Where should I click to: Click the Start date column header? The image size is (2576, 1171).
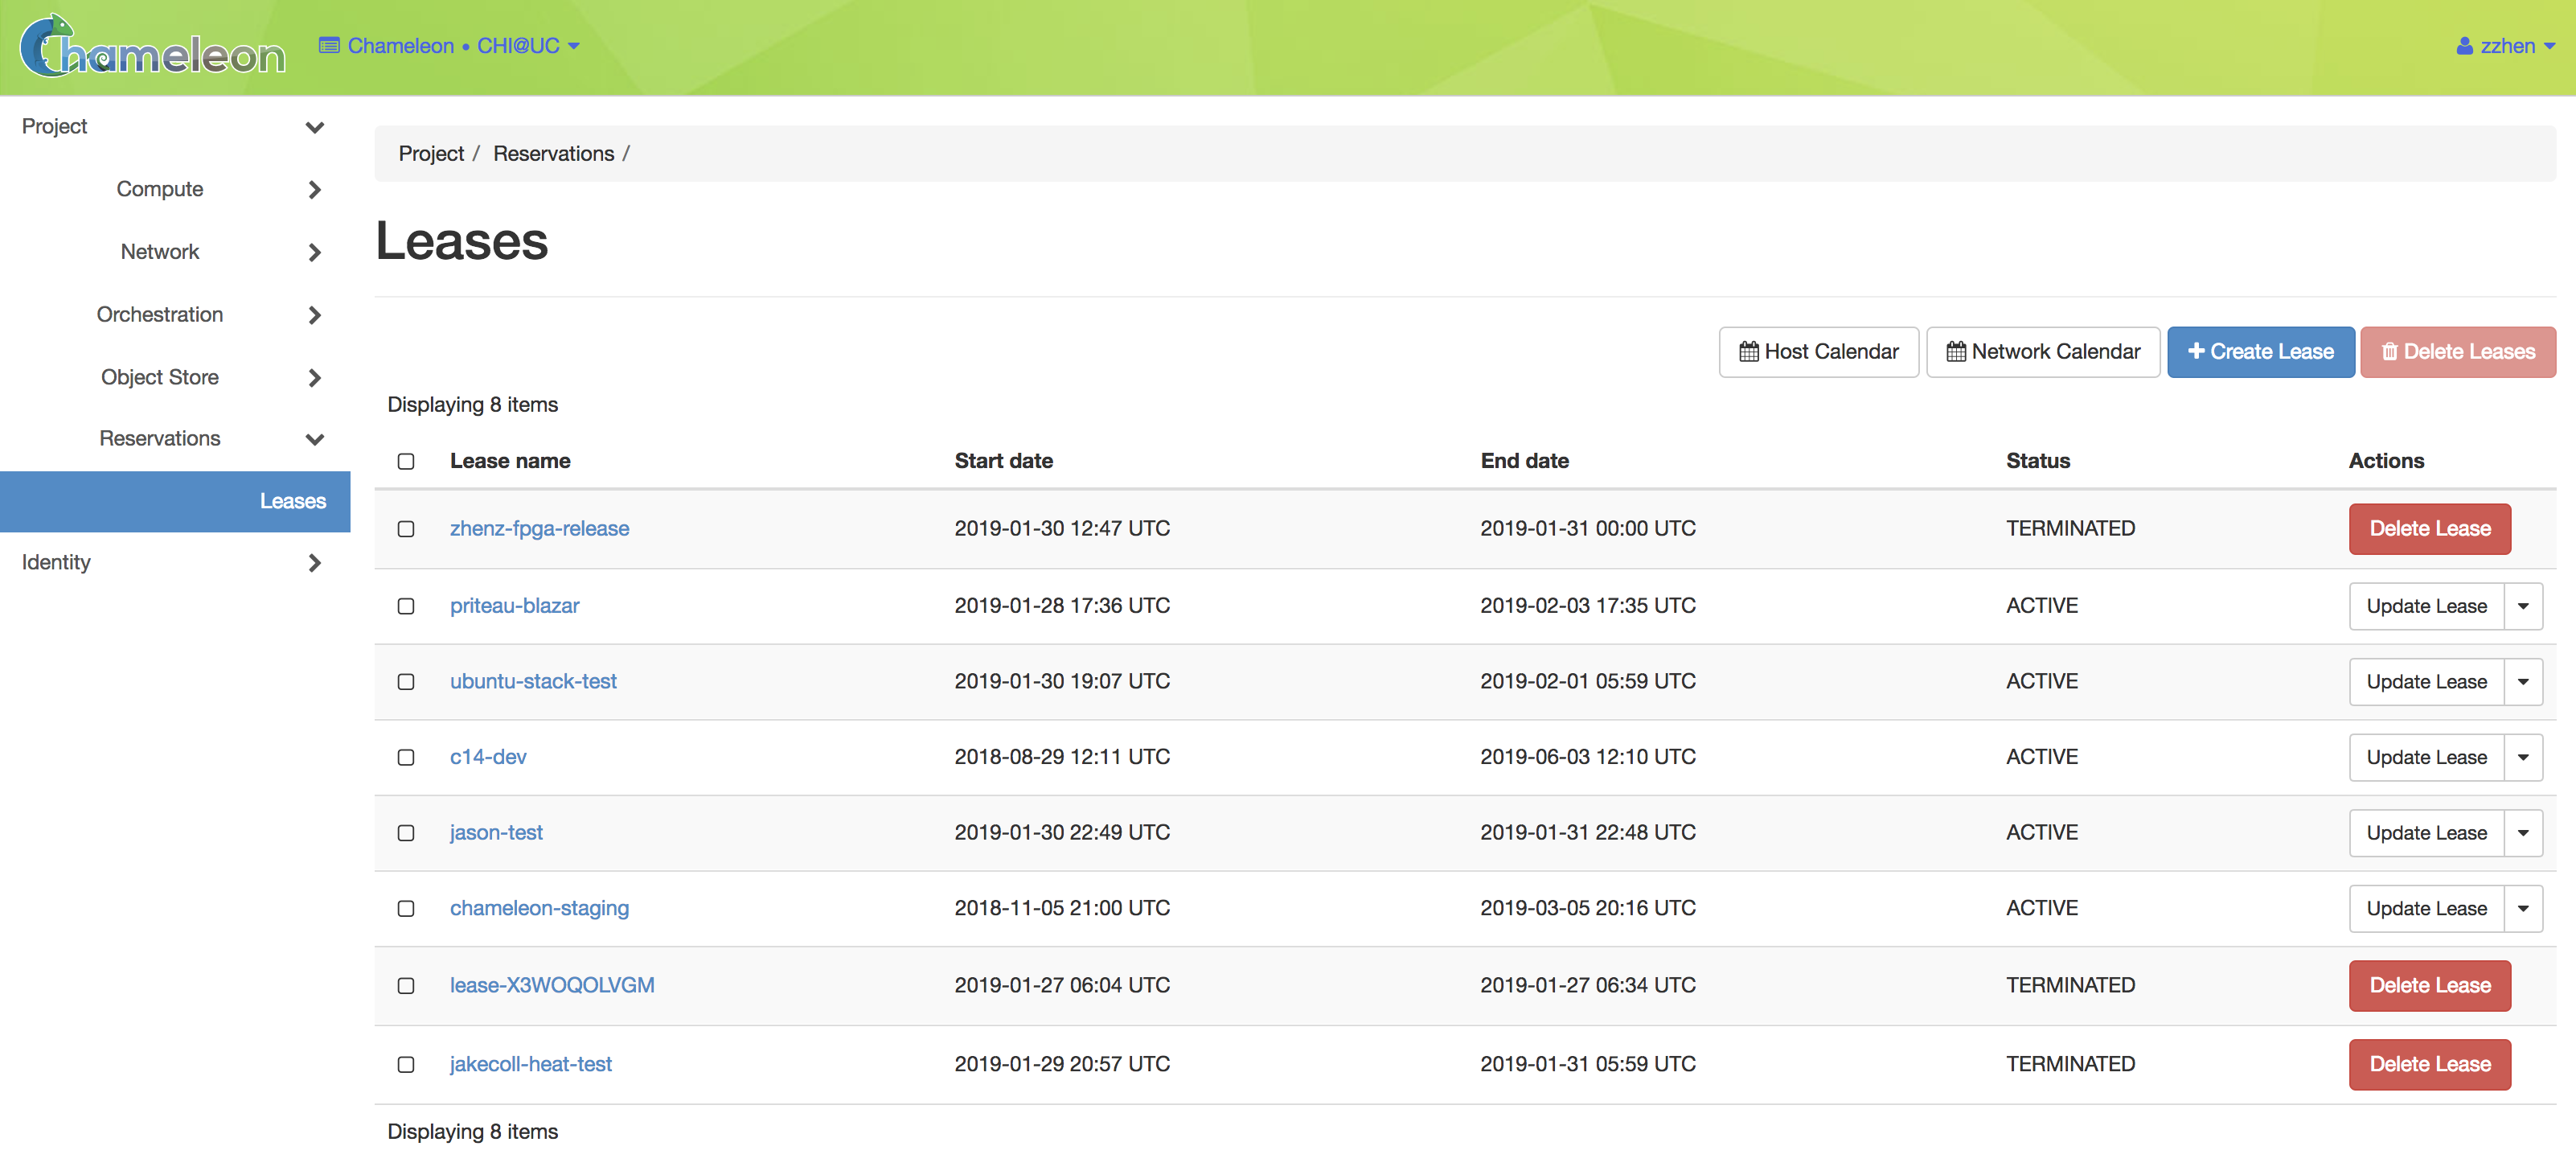tap(1003, 461)
